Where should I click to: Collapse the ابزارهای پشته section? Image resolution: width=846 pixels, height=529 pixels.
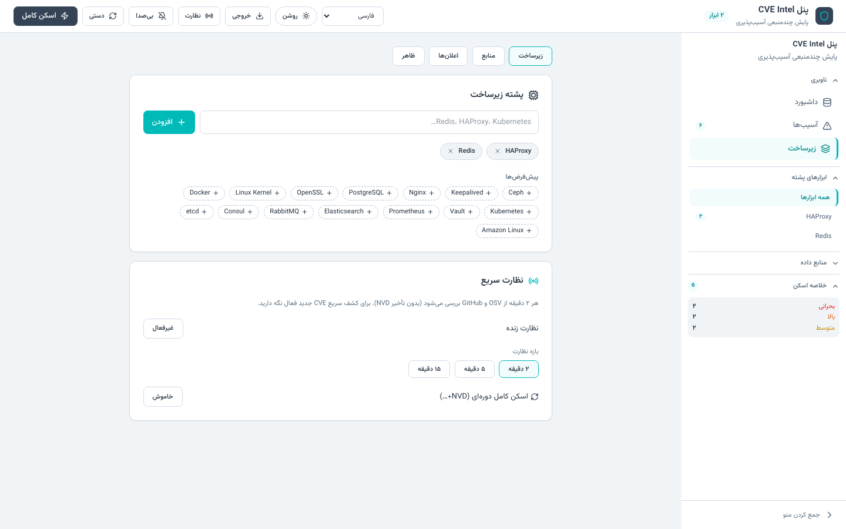[764, 178]
